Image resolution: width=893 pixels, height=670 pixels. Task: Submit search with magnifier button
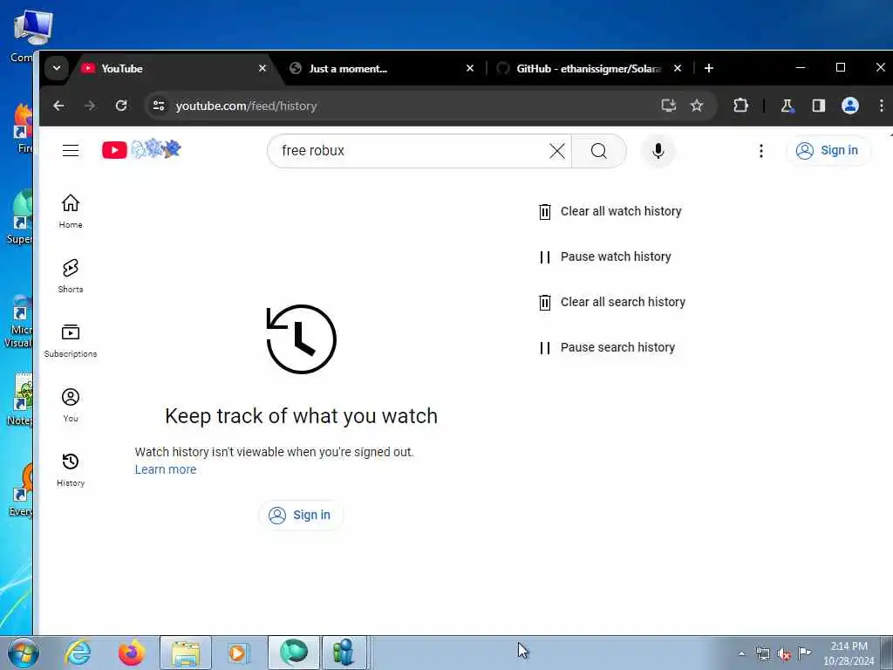(598, 150)
